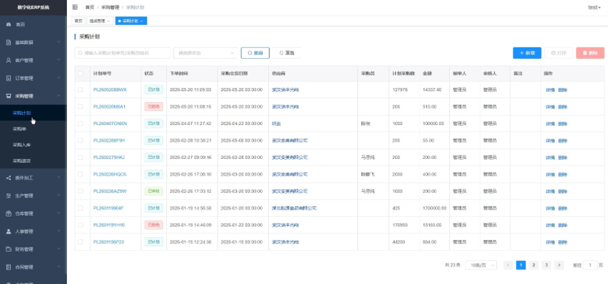Click the amount cell 1700000.00
Viewport: 608px width, 284px height.
[434, 208]
